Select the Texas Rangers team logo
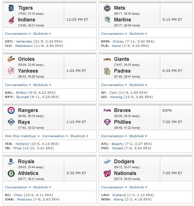The image size is (194, 206). pyautogui.click(x=11, y=110)
